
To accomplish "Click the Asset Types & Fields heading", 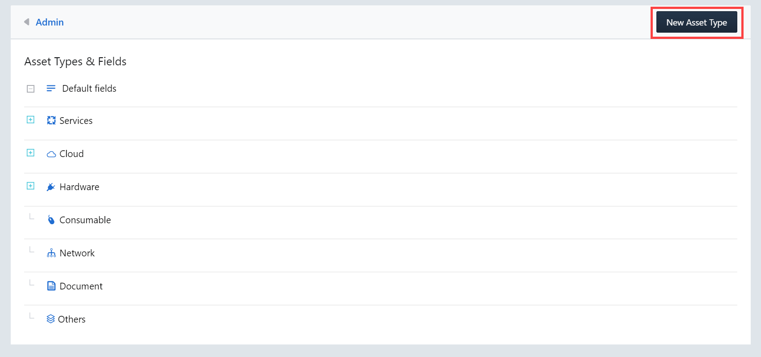I will tap(75, 61).
